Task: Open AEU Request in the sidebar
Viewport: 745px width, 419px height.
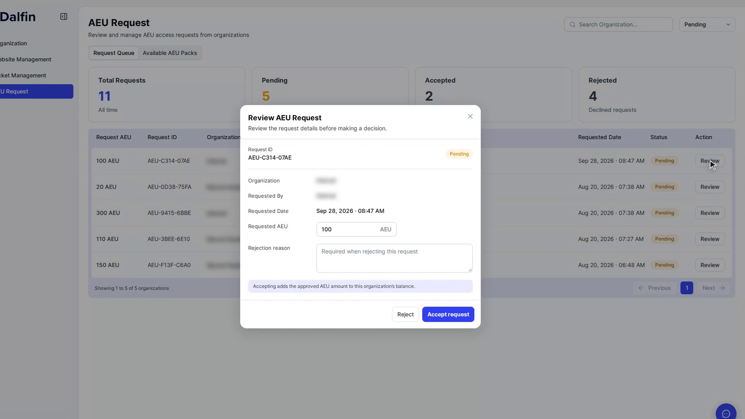Action: coord(36,91)
